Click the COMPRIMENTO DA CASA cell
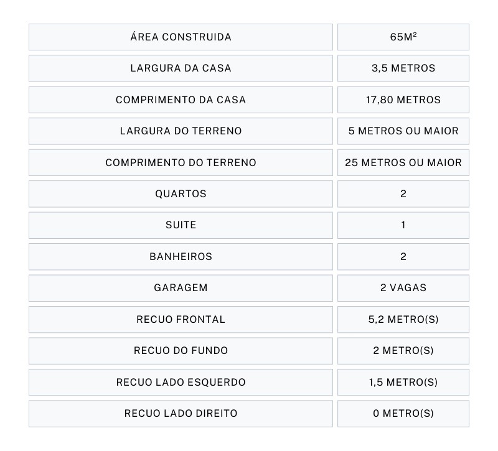This screenshot has width=498, height=451. point(181,100)
